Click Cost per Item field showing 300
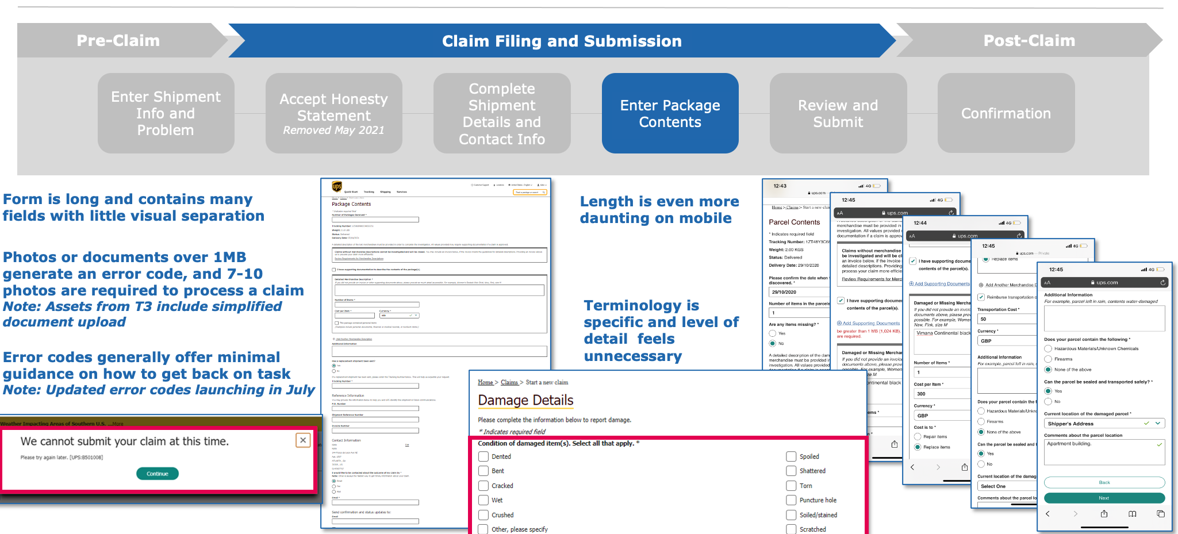Image resolution: width=1178 pixels, height=534 pixels. point(943,394)
